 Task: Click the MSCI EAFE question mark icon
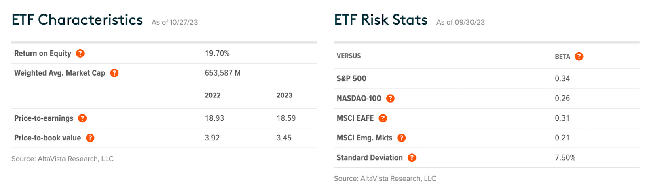[383, 118]
